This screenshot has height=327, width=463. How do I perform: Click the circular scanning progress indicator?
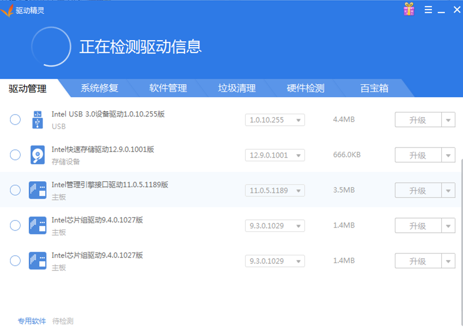51,46
